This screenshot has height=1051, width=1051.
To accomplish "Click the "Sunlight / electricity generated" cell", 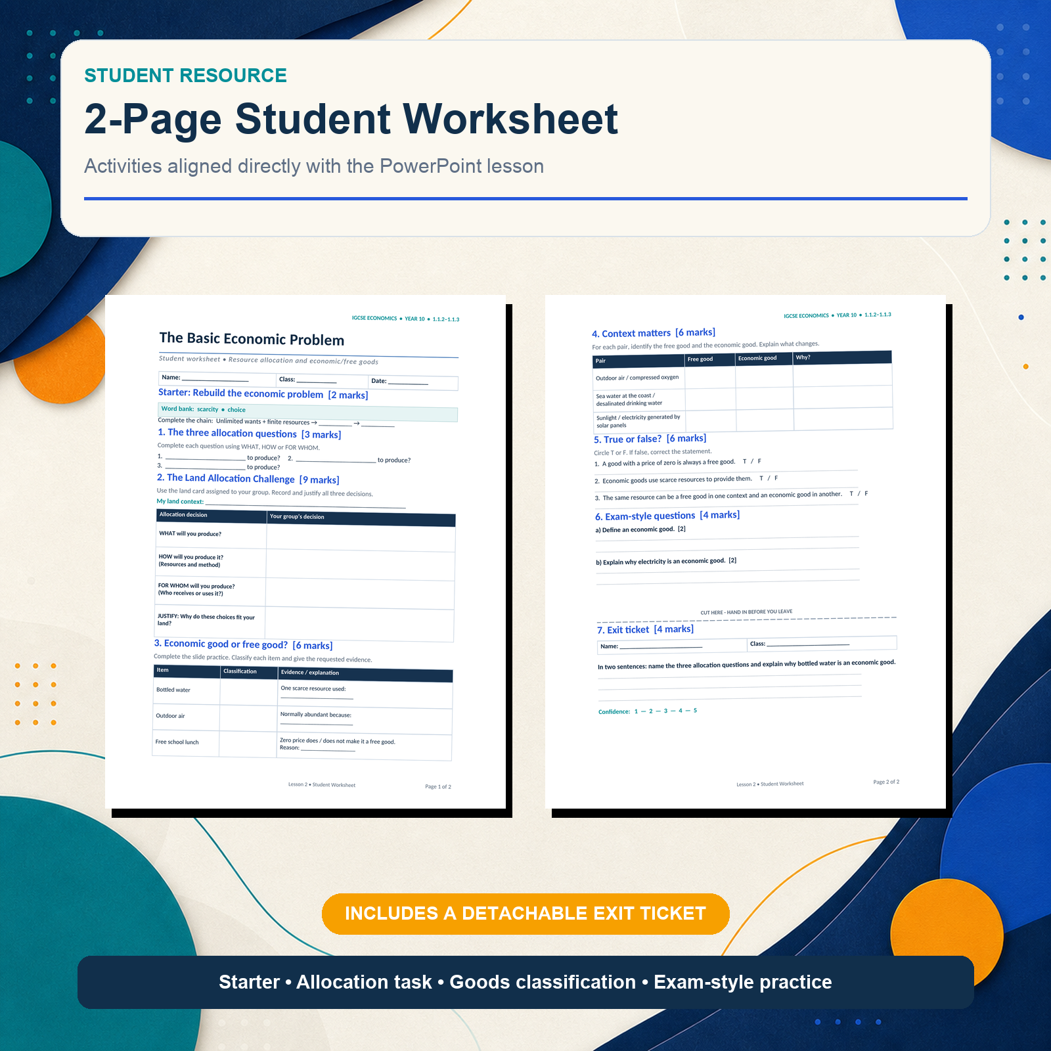I will pyautogui.click(x=640, y=422).
